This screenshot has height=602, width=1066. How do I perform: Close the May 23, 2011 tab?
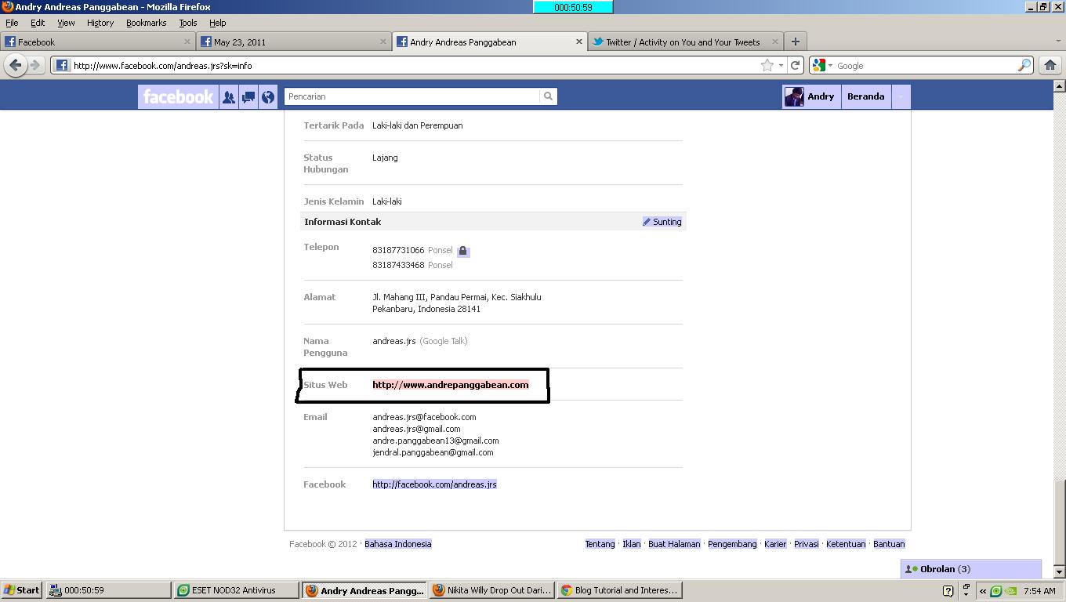pyautogui.click(x=383, y=42)
